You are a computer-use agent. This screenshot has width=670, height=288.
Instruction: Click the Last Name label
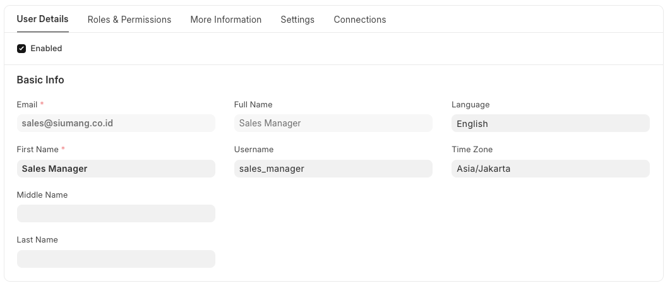(37, 240)
